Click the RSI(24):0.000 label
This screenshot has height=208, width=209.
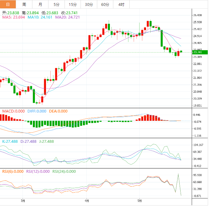pos(64,172)
